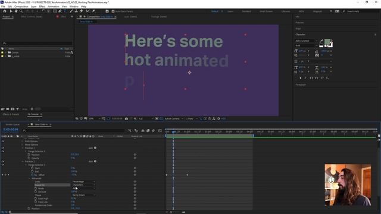Click the current timecode display in timeline
This screenshot has width=381, height=214.
[x=11, y=130]
